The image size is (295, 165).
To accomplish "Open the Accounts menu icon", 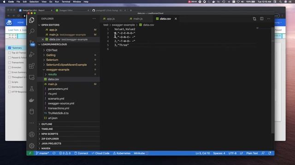I will 32,134.
